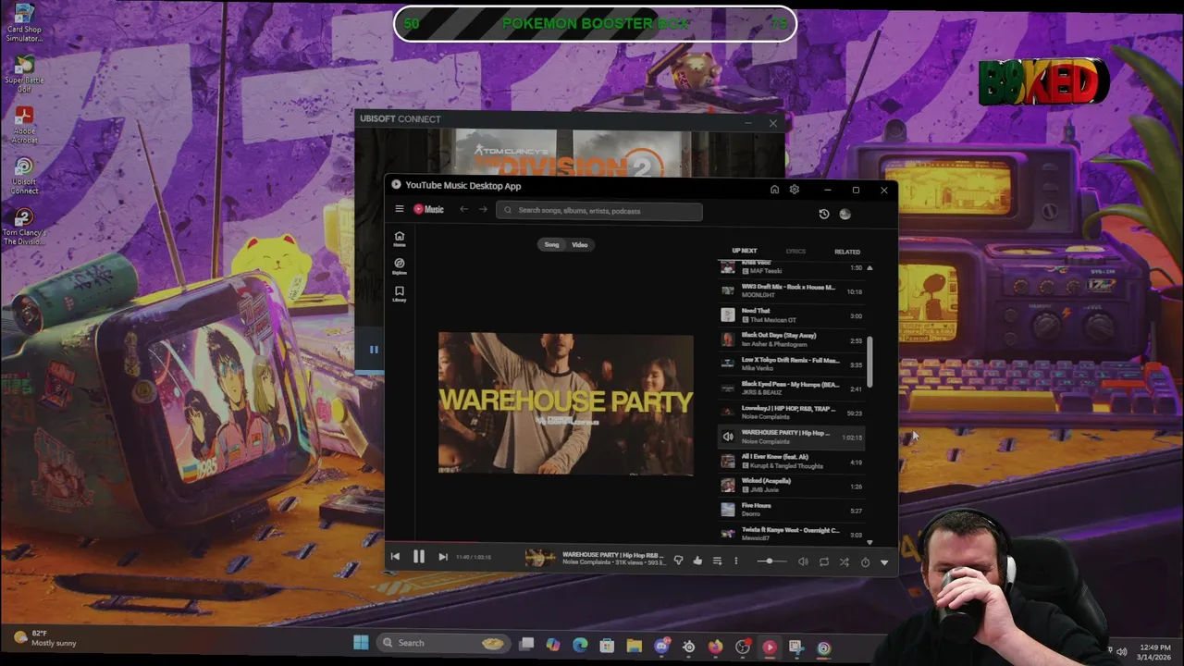The image size is (1184, 666).
Task: Select the RELATED tab
Action: click(x=847, y=252)
